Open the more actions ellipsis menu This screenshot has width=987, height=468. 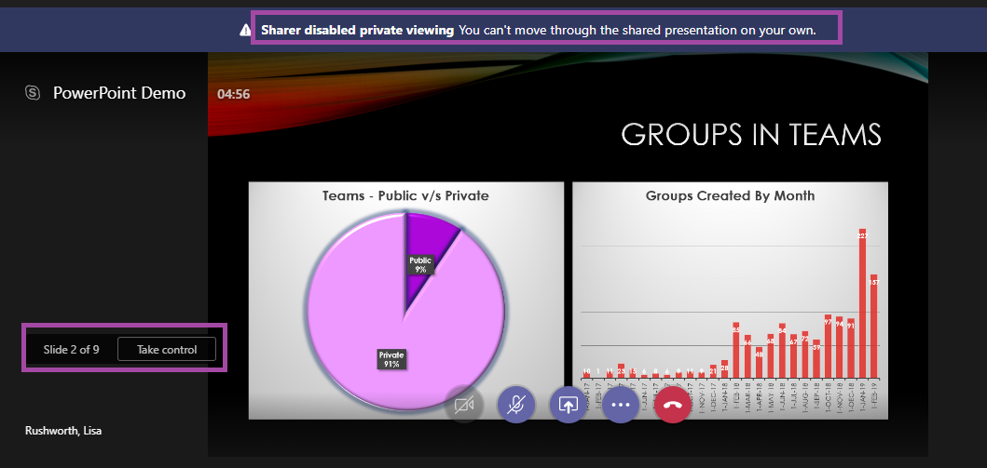click(621, 405)
